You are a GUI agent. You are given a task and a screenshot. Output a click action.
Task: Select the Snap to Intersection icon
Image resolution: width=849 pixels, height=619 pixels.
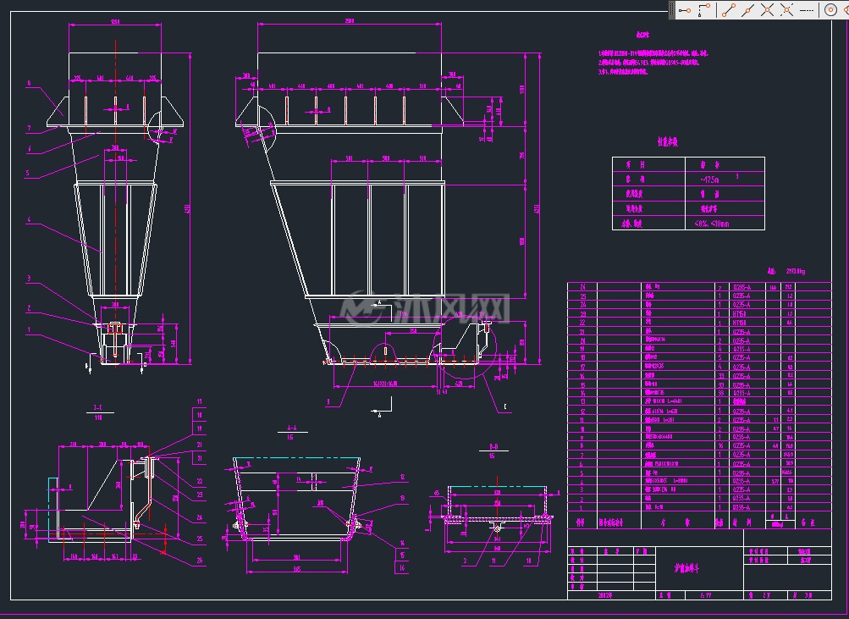[767, 10]
